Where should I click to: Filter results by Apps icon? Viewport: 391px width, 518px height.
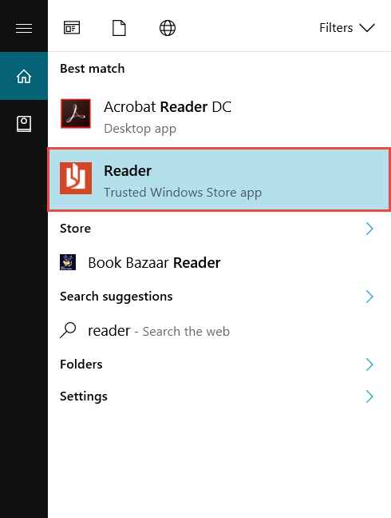(72, 28)
